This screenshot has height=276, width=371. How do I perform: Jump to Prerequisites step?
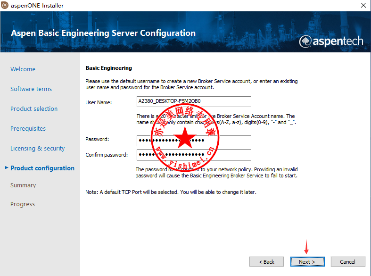pyautogui.click(x=28, y=128)
